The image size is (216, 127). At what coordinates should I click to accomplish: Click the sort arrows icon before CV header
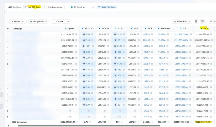pos(173,29)
